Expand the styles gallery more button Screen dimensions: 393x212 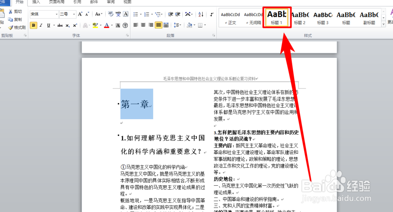click(x=384, y=24)
